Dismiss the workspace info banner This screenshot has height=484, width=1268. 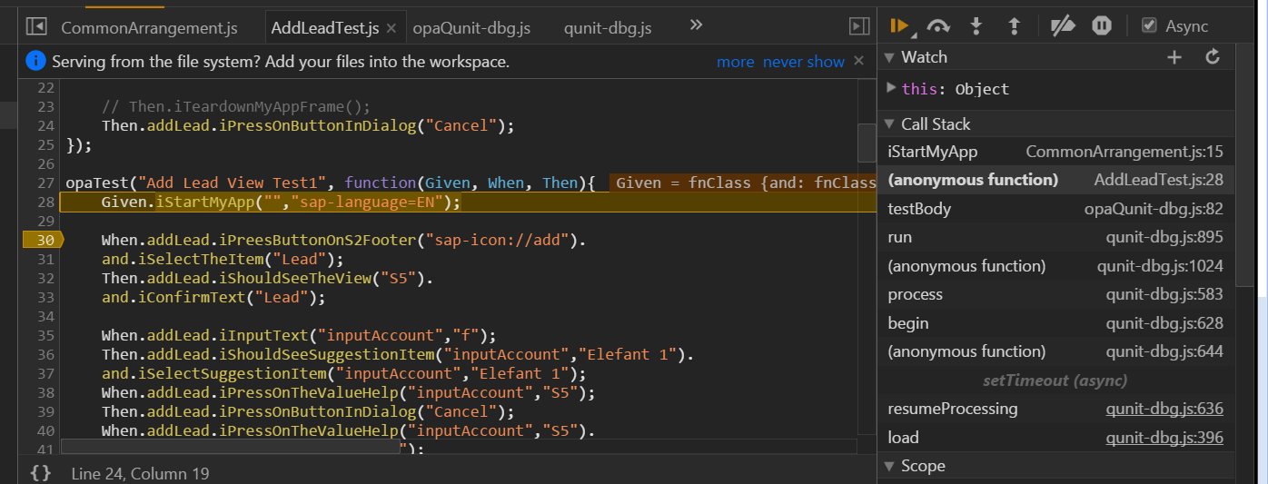point(859,61)
